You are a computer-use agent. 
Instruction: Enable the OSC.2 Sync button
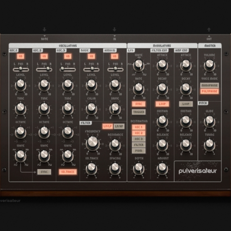(44, 172)
